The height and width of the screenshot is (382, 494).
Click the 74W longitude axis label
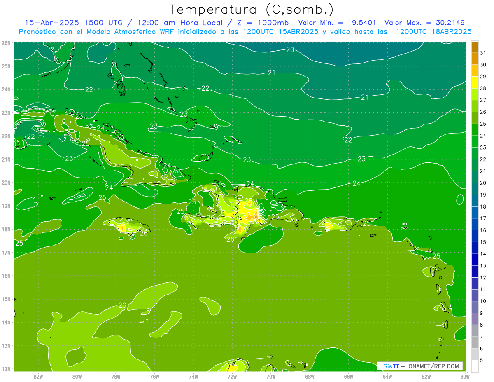click(193, 376)
